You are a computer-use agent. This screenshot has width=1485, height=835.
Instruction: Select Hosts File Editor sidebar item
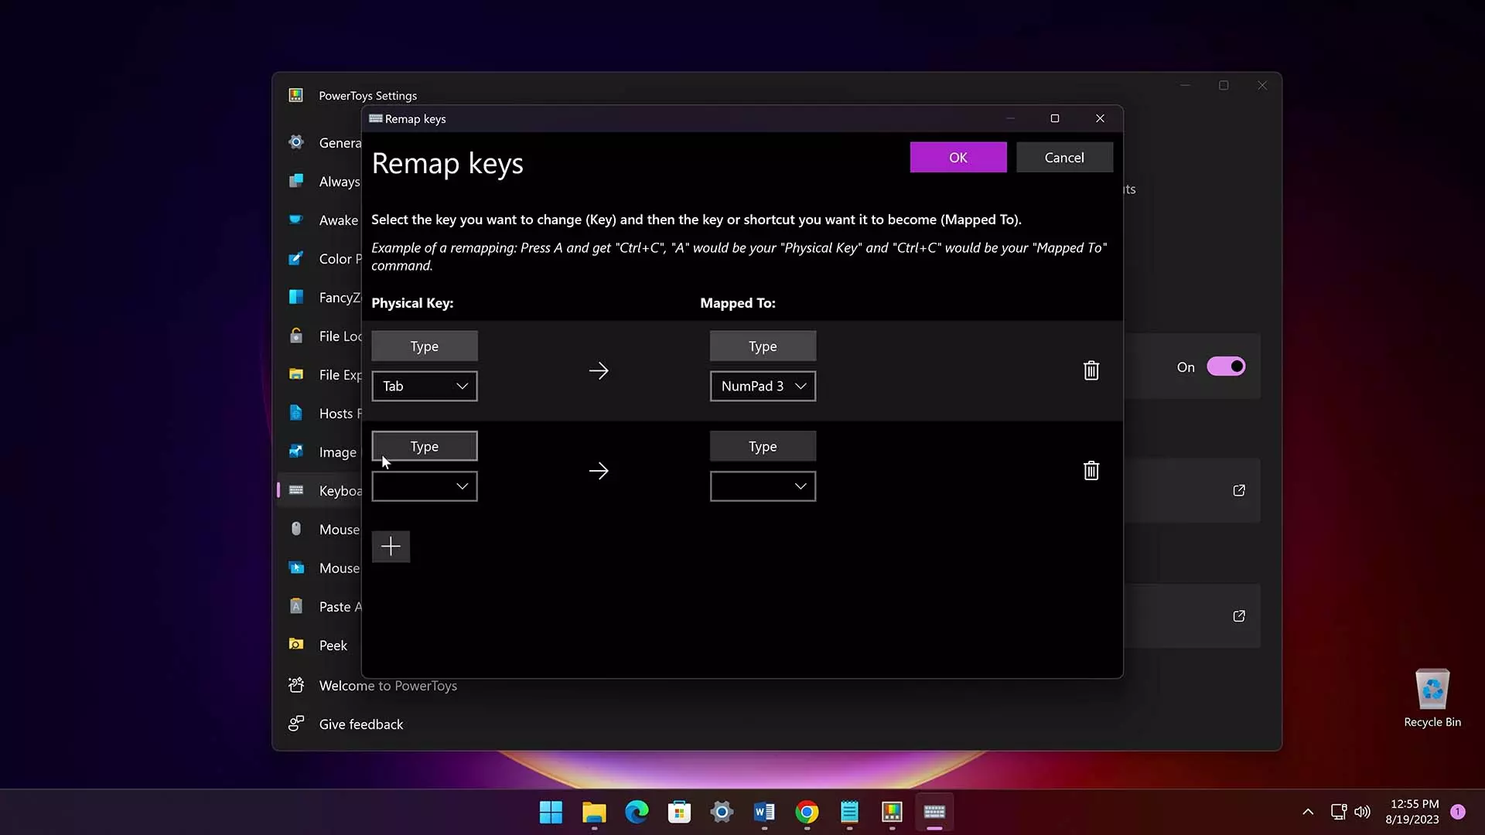click(x=320, y=413)
